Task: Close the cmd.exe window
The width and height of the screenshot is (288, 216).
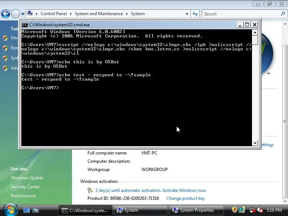Action: coord(255,24)
